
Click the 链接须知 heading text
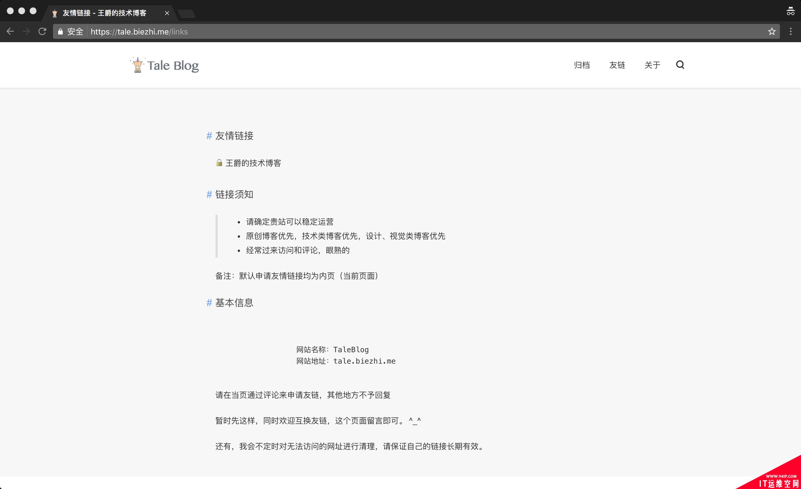click(234, 194)
